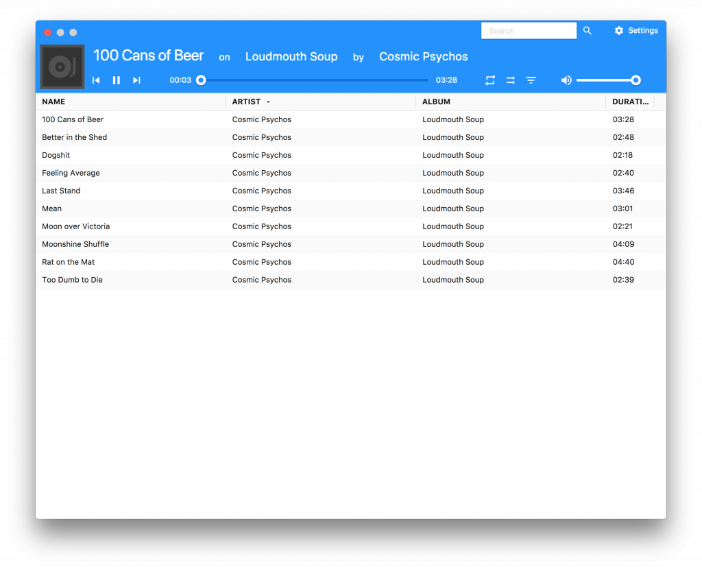The height and width of the screenshot is (570, 702).
Task: Click the now-playing title 100 Cans of Beer
Action: (x=148, y=56)
